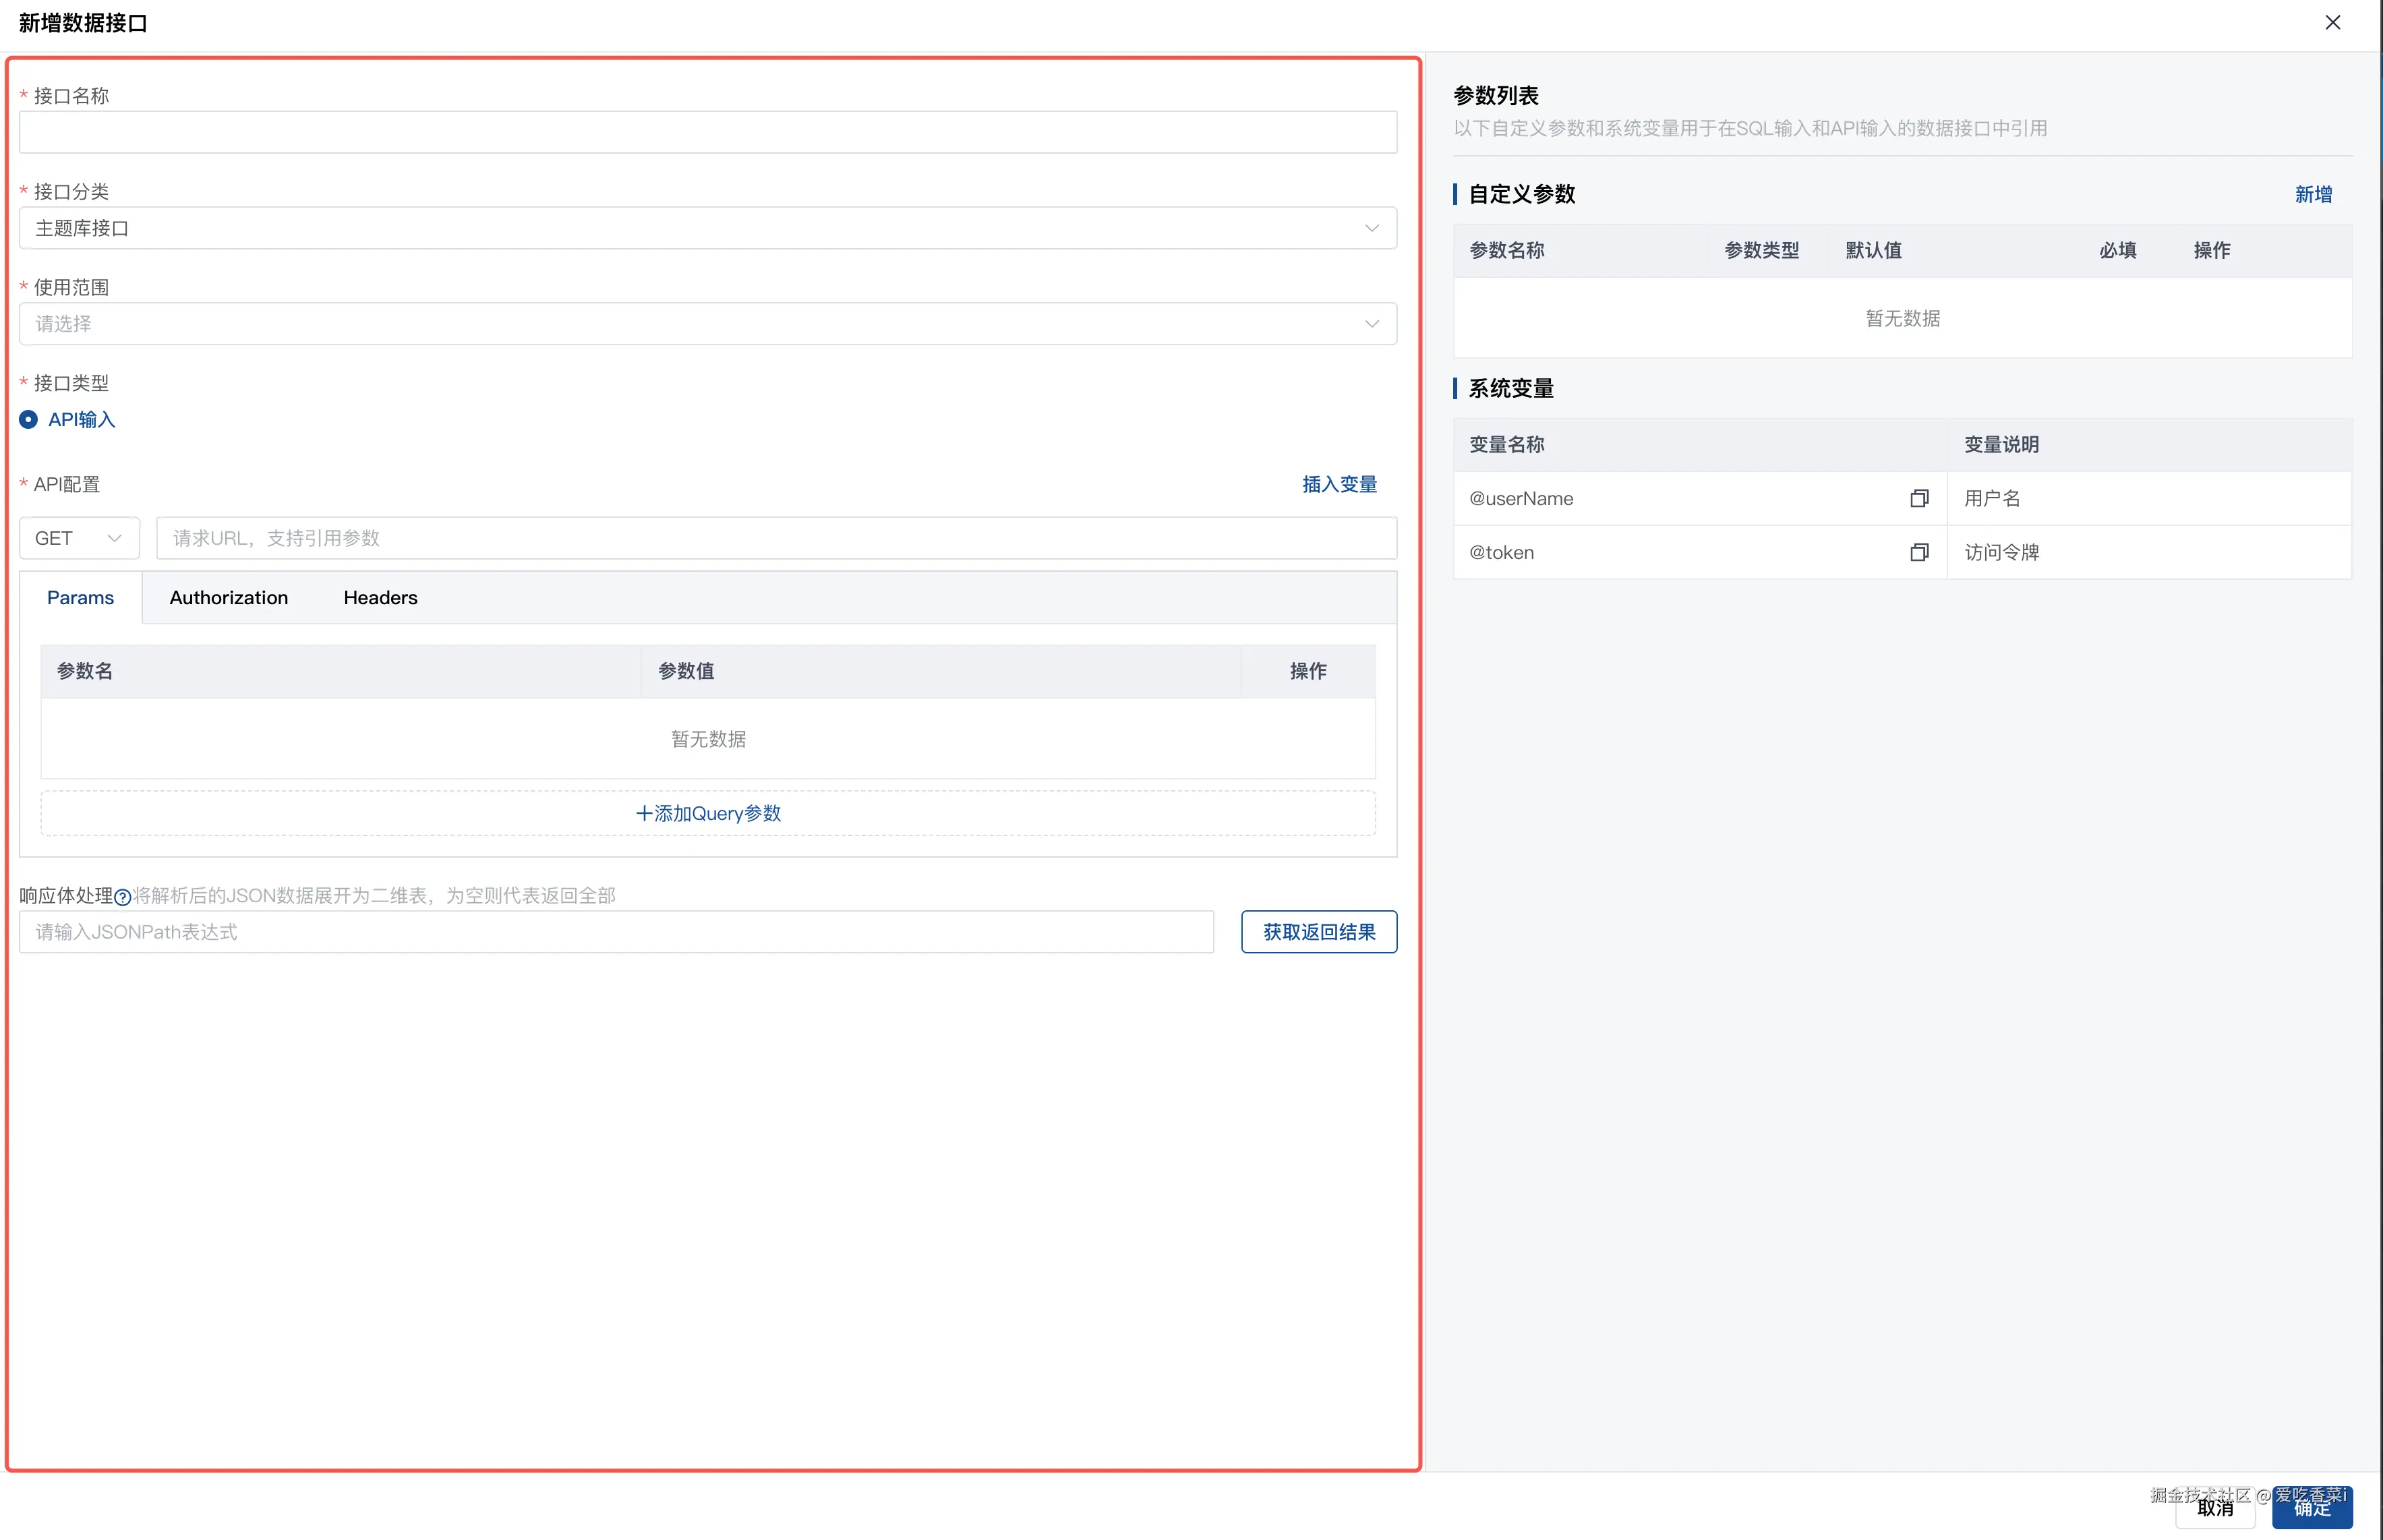Screen dimensions: 2383x1540
Task: Open the 接口分类 dropdown
Action: [707, 228]
